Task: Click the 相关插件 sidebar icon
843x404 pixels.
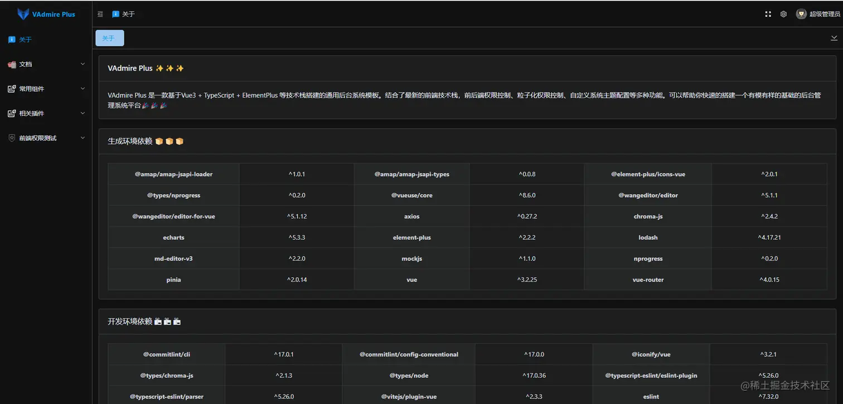Action: [x=12, y=114]
